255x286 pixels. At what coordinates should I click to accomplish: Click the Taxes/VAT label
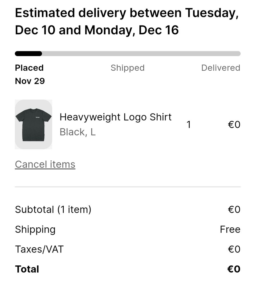[x=39, y=249]
